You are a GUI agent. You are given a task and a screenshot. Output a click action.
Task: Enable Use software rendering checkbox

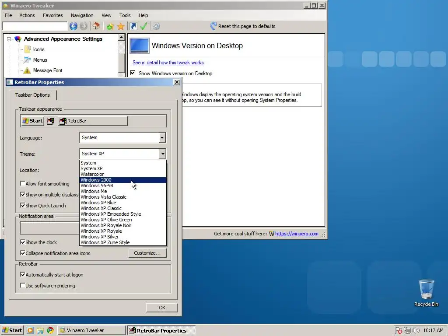tap(23, 285)
